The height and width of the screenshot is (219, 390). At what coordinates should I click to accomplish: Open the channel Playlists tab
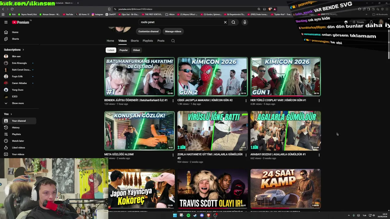point(148,41)
